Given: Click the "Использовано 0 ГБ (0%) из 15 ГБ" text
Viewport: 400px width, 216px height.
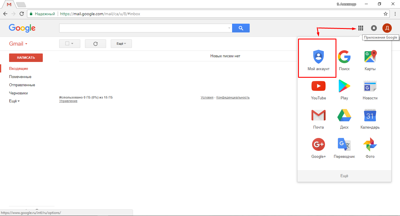Looking at the screenshot, I should [86, 97].
